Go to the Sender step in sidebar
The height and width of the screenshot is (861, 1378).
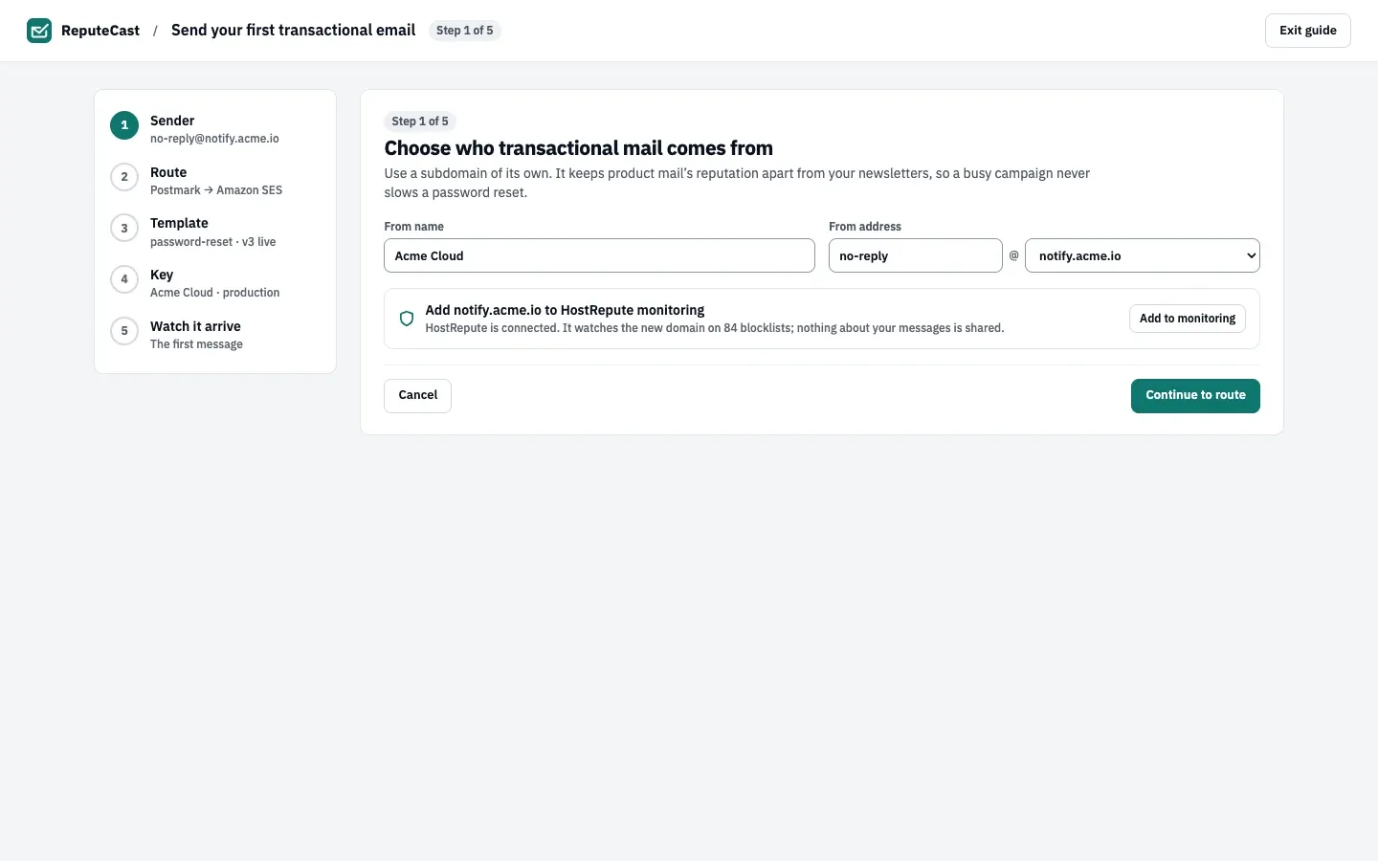click(215, 129)
